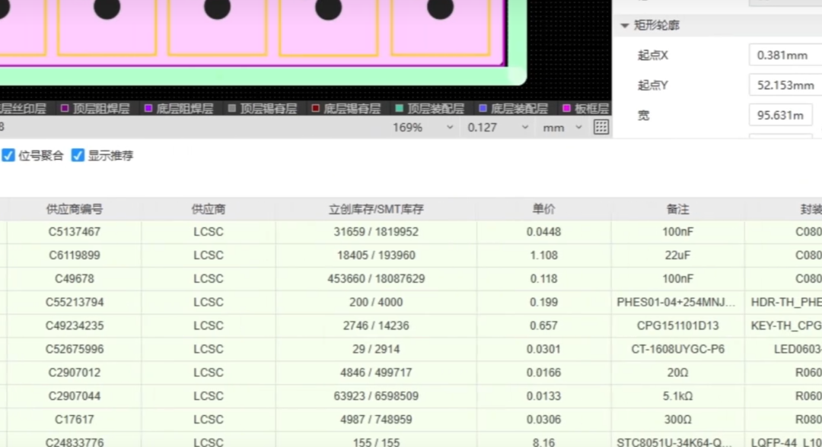Click the 顶层装配层 green color swatch
This screenshot has height=447, width=822.
point(400,109)
